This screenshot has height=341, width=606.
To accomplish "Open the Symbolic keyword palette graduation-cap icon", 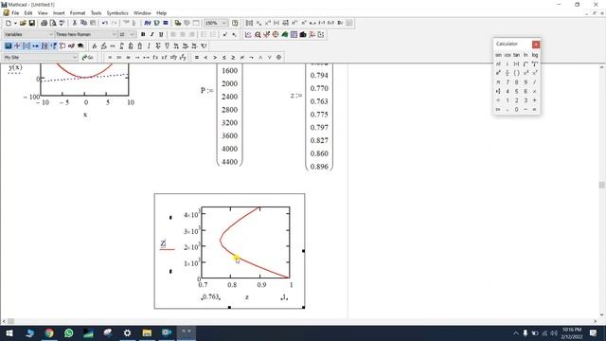I will tap(80, 46).
